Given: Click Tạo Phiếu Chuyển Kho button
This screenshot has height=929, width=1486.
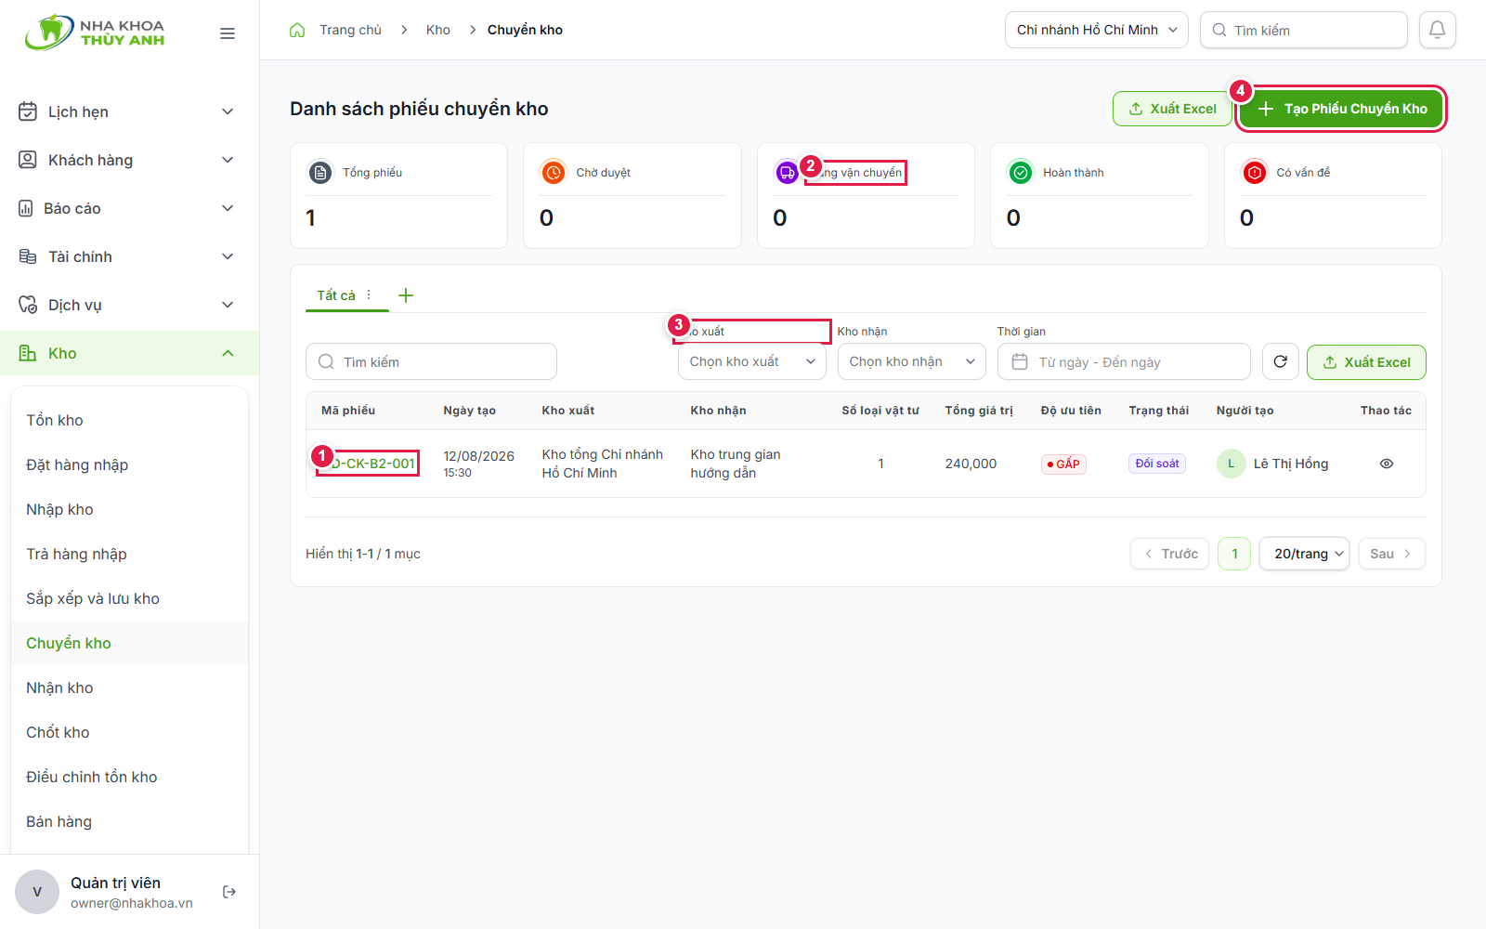Looking at the screenshot, I should tap(1342, 109).
